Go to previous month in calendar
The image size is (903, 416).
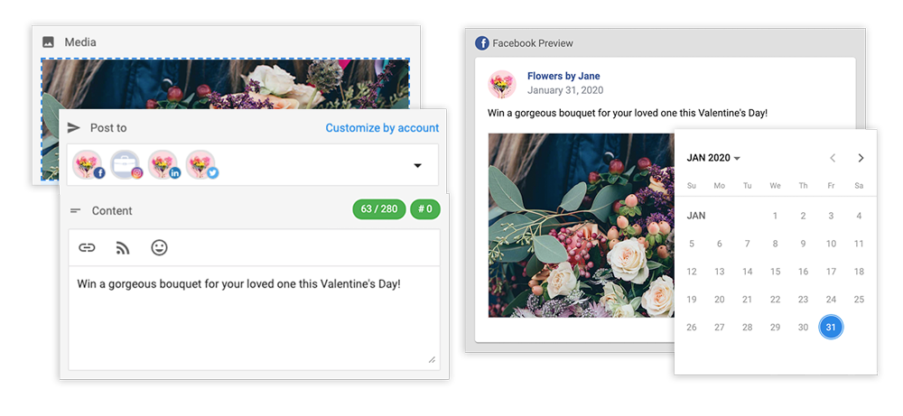(833, 158)
